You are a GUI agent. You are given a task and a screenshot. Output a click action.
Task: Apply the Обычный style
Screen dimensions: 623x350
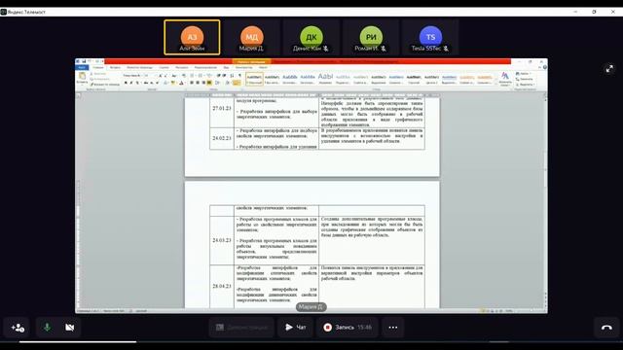[x=254, y=79]
